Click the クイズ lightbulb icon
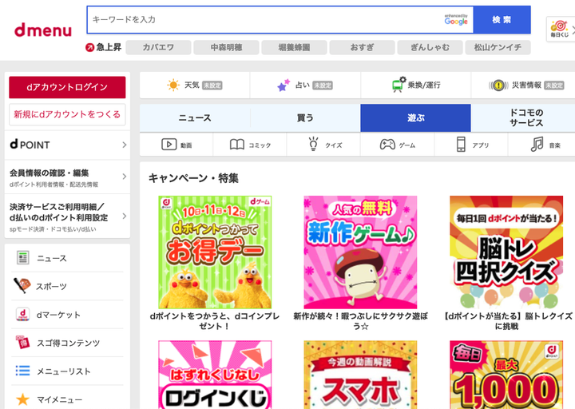 [313, 144]
